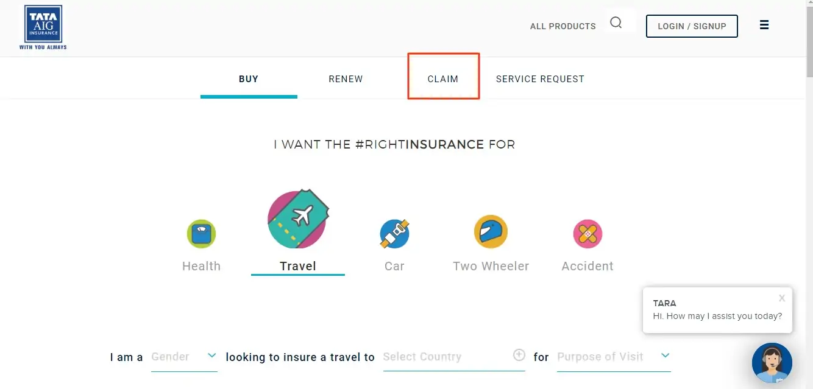Choose the Car seatbelt icon

[394, 234]
